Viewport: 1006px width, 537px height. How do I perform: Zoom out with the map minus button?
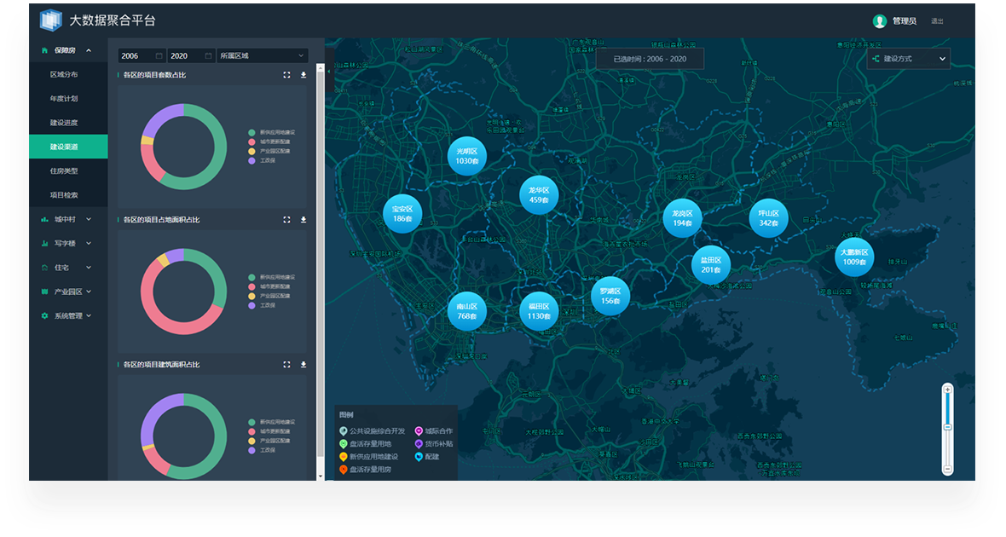pos(947,470)
